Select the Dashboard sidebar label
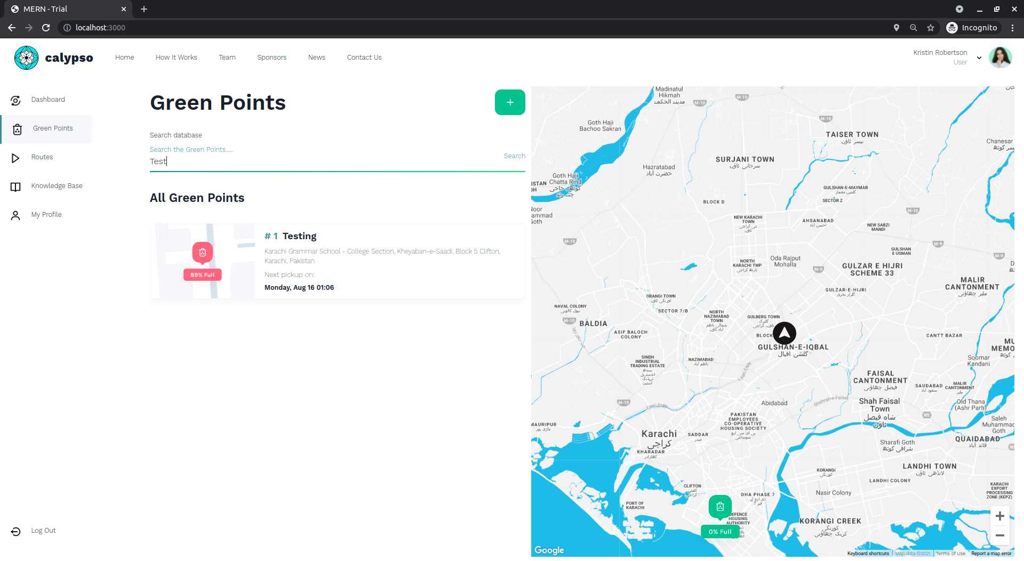1024x561 pixels. [x=48, y=100]
